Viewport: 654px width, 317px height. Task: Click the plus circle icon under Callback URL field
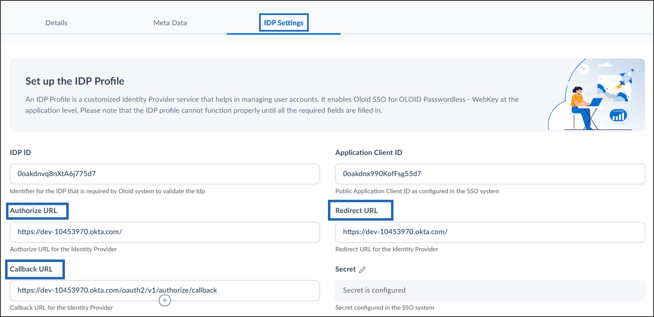(165, 300)
